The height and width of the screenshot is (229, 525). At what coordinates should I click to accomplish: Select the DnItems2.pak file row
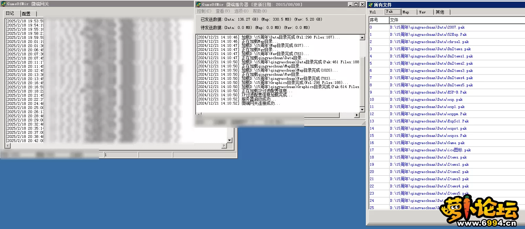[x=446, y=63]
